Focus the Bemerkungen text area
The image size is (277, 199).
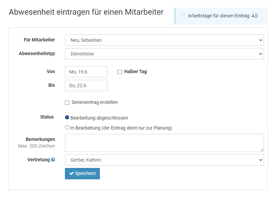164,143
